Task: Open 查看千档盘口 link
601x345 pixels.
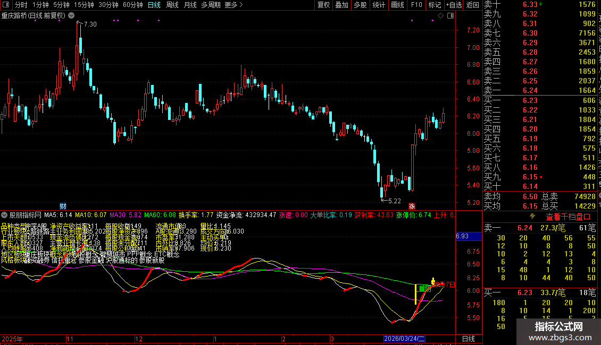Action: click(568, 217)
